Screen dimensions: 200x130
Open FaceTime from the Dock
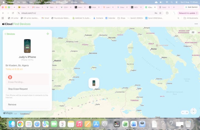point(54,124)
